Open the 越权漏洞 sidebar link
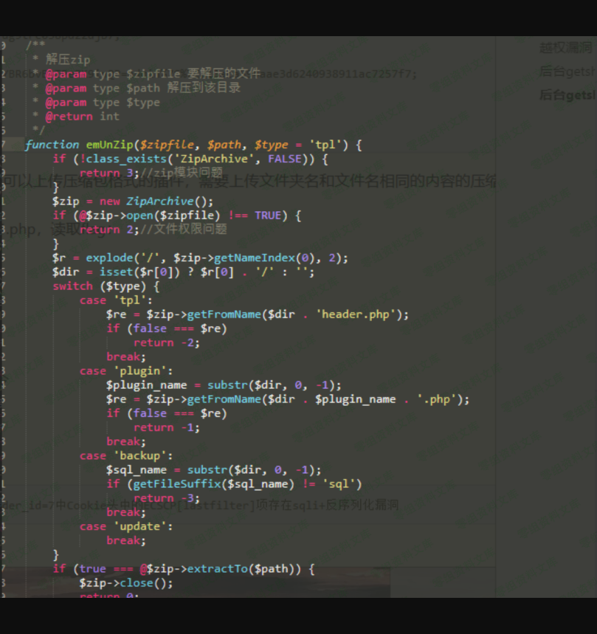 pyautogui.click(x=565, y=48)
